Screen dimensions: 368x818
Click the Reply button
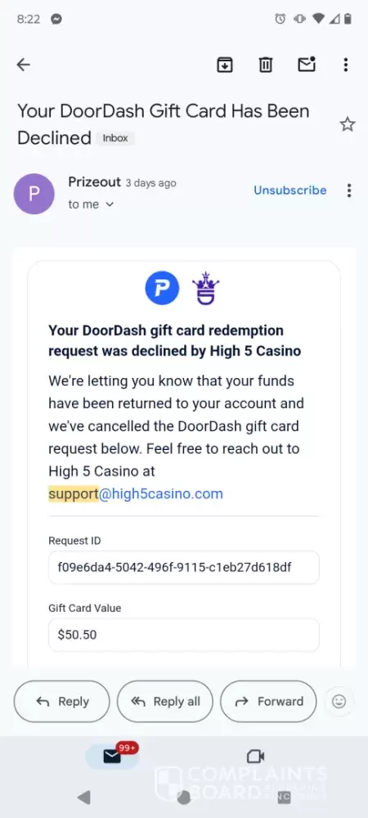click(x=61, y=701)
